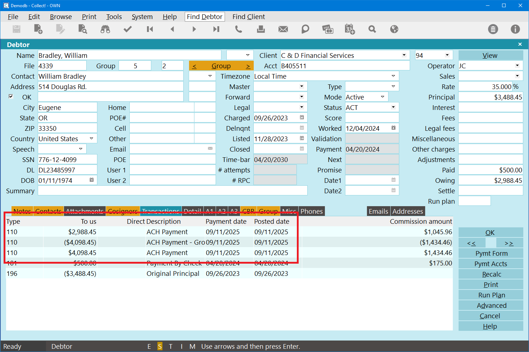Screen dimensions: 529x352
Task: Click the binoculars find icon in toolbar
Action: [x=105, y=29]
